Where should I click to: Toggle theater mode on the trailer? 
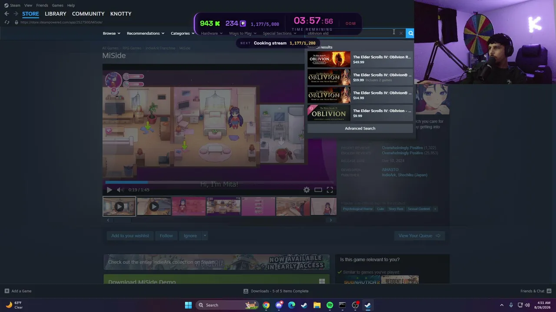click(318, 190)
